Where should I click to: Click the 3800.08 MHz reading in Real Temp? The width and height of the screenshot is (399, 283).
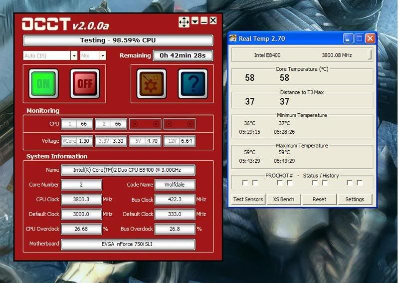[x=337, y=55]
